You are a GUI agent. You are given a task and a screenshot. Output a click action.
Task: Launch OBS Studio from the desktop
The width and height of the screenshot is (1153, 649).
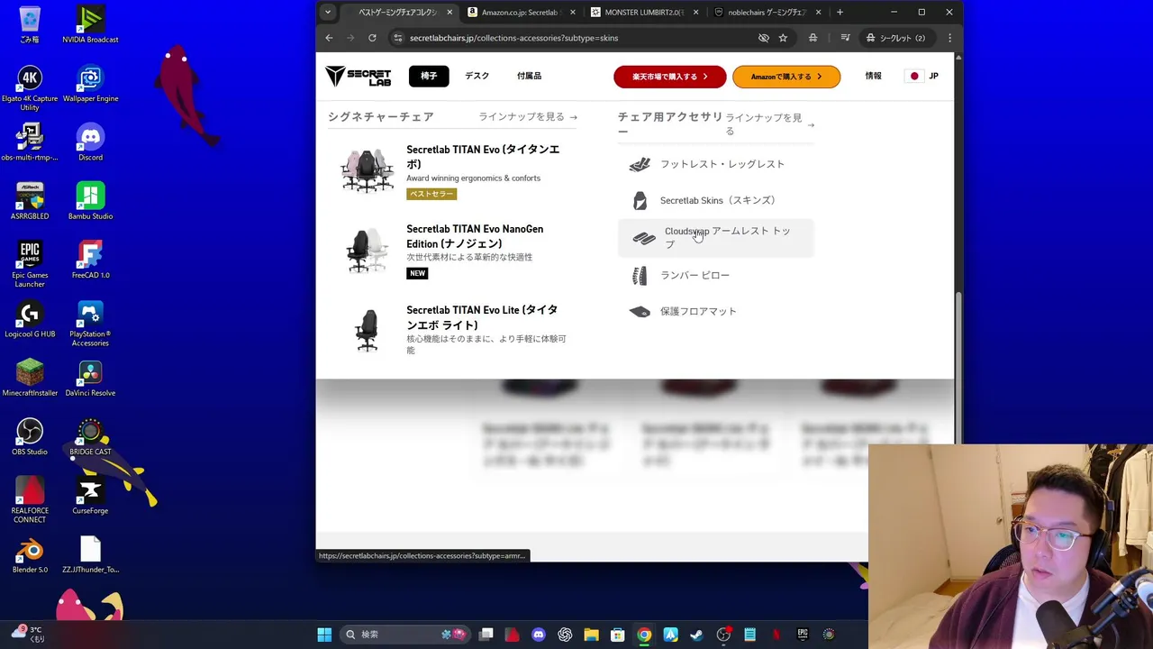pos(30,436)
